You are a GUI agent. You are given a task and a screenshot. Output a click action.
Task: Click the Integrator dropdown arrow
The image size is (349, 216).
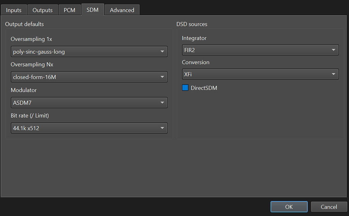334,50
